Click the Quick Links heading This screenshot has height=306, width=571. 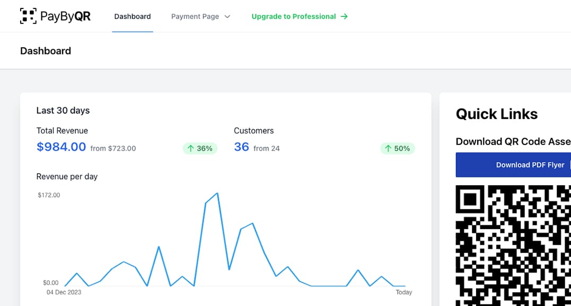pos(497,114)
